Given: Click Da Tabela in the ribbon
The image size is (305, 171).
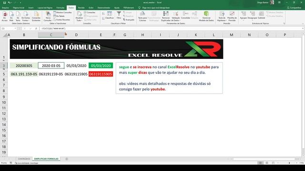Looking at the screenshot, I should coord(59,16).
